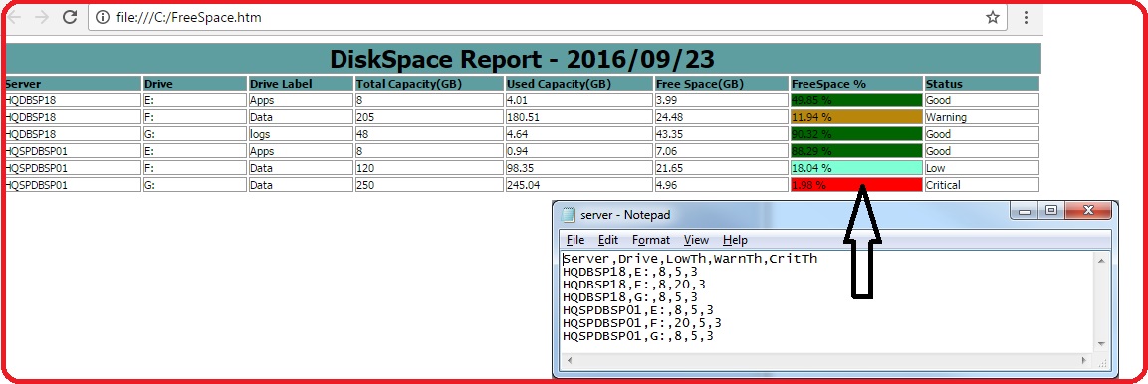Screen dimensions: 1148x384
Task: Open the File menu in Notepad
Action: [x=575, y=240]
